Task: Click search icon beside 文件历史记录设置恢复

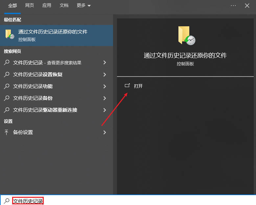Action: tap(7, 75)
